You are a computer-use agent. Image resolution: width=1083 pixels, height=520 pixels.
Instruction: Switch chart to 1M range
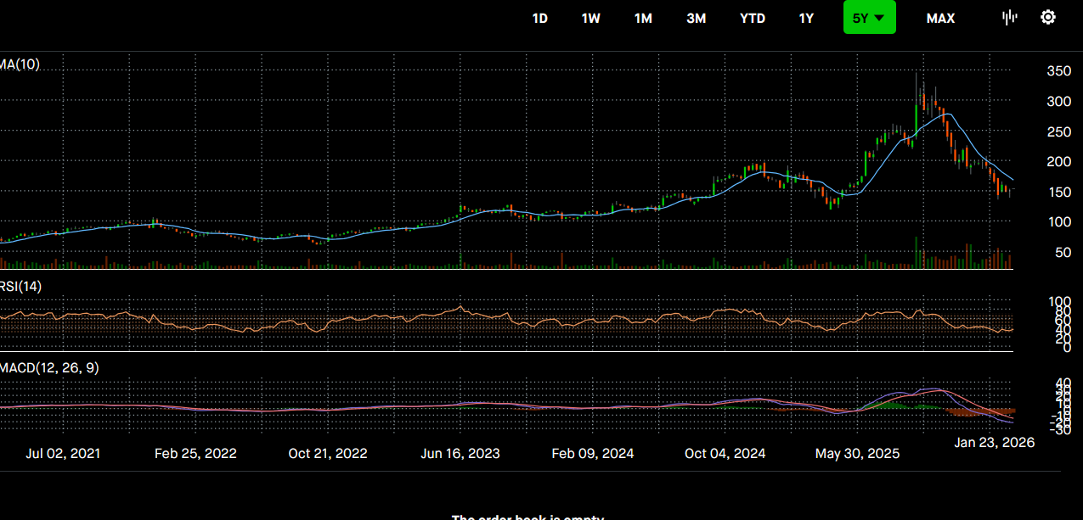(x=643, y=18)
